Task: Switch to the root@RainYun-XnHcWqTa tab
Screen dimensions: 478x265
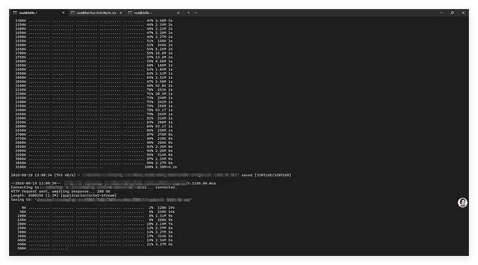Action: pos(96,12)
